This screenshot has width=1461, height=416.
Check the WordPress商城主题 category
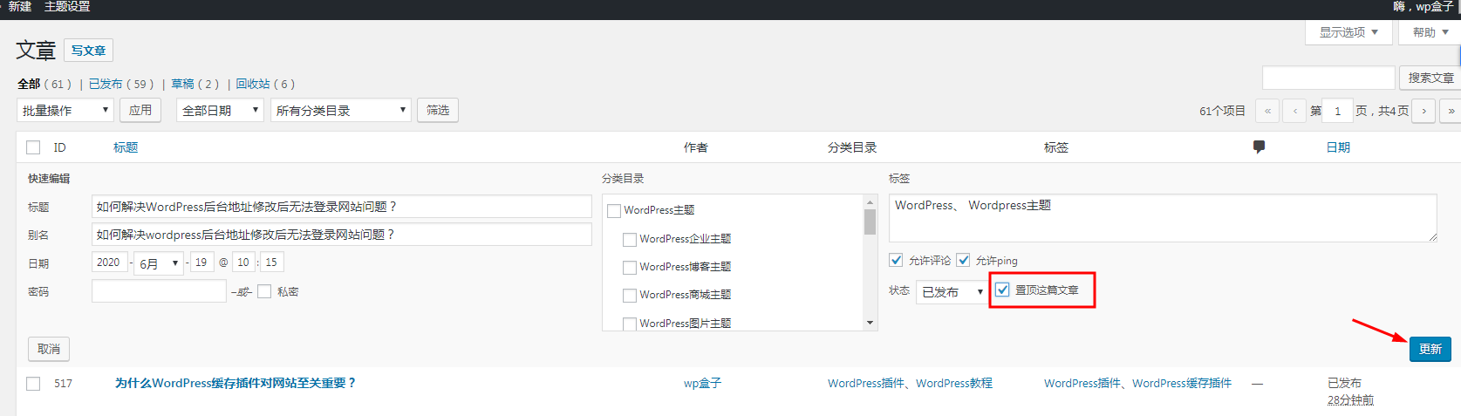click(x=630, y=295)
